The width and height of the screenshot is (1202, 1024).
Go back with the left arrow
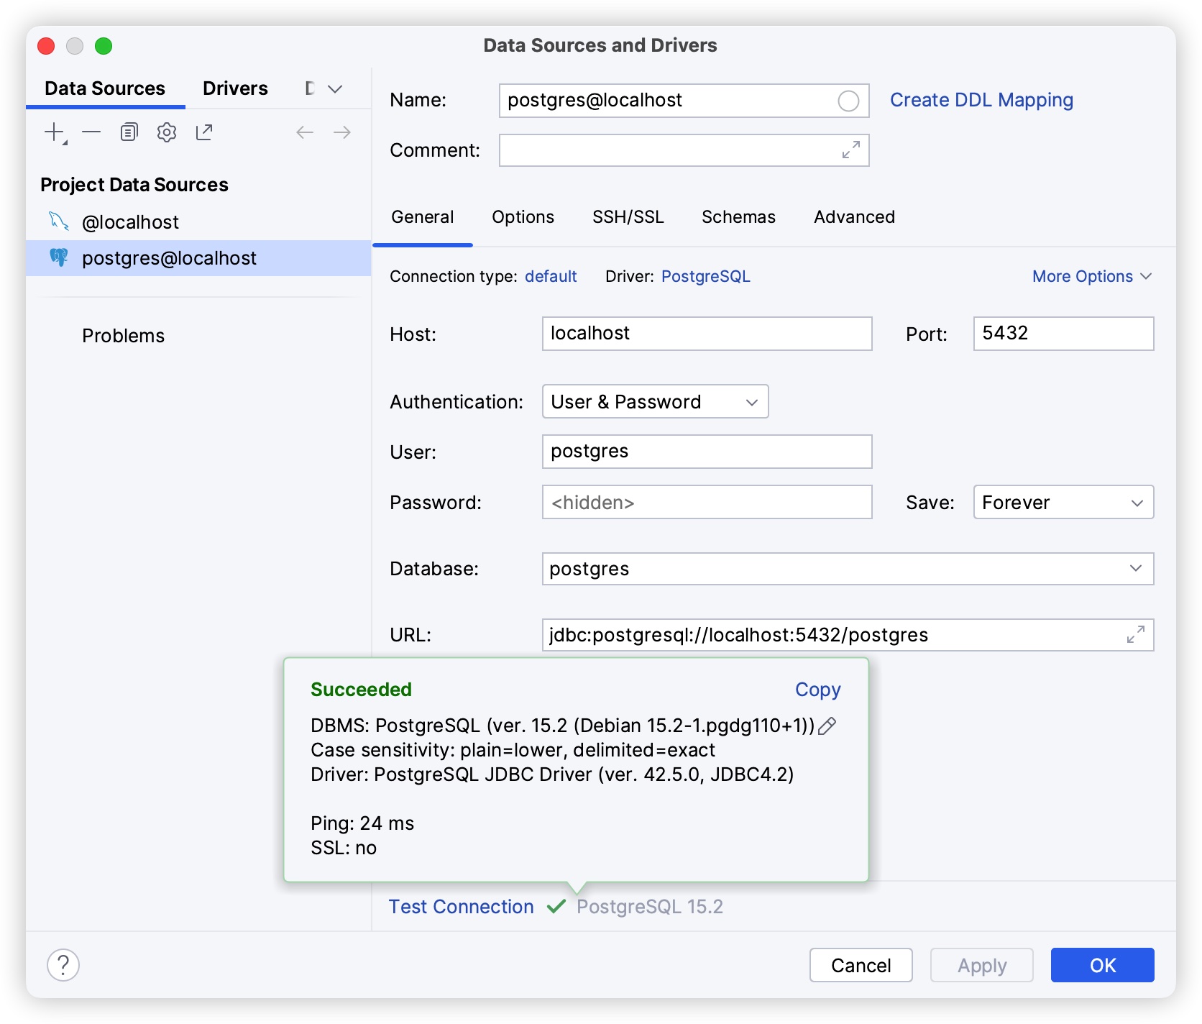tap(305, 132)
